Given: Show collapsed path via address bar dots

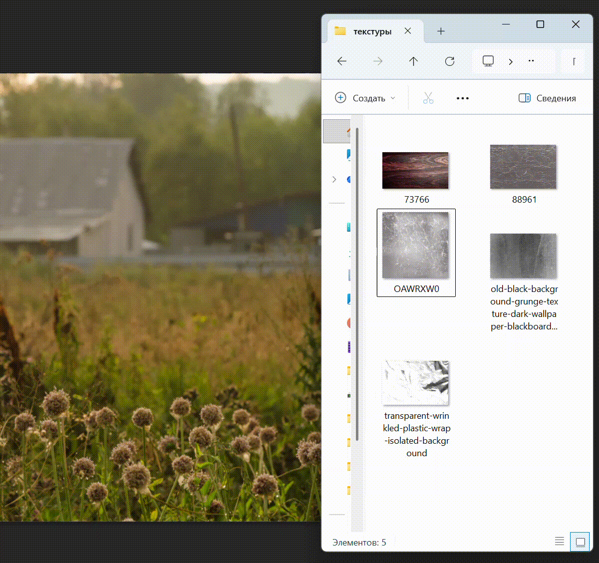Looking at the screenshot, I should click(x=531, y=61).
